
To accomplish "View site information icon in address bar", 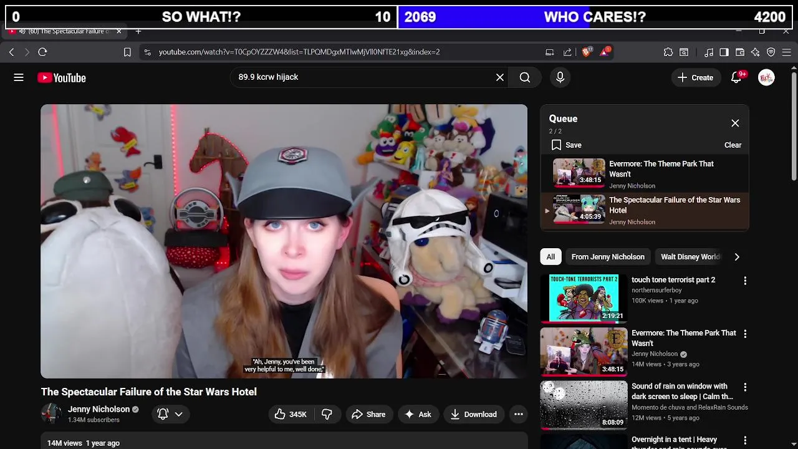I will click(x=147, y=52).
